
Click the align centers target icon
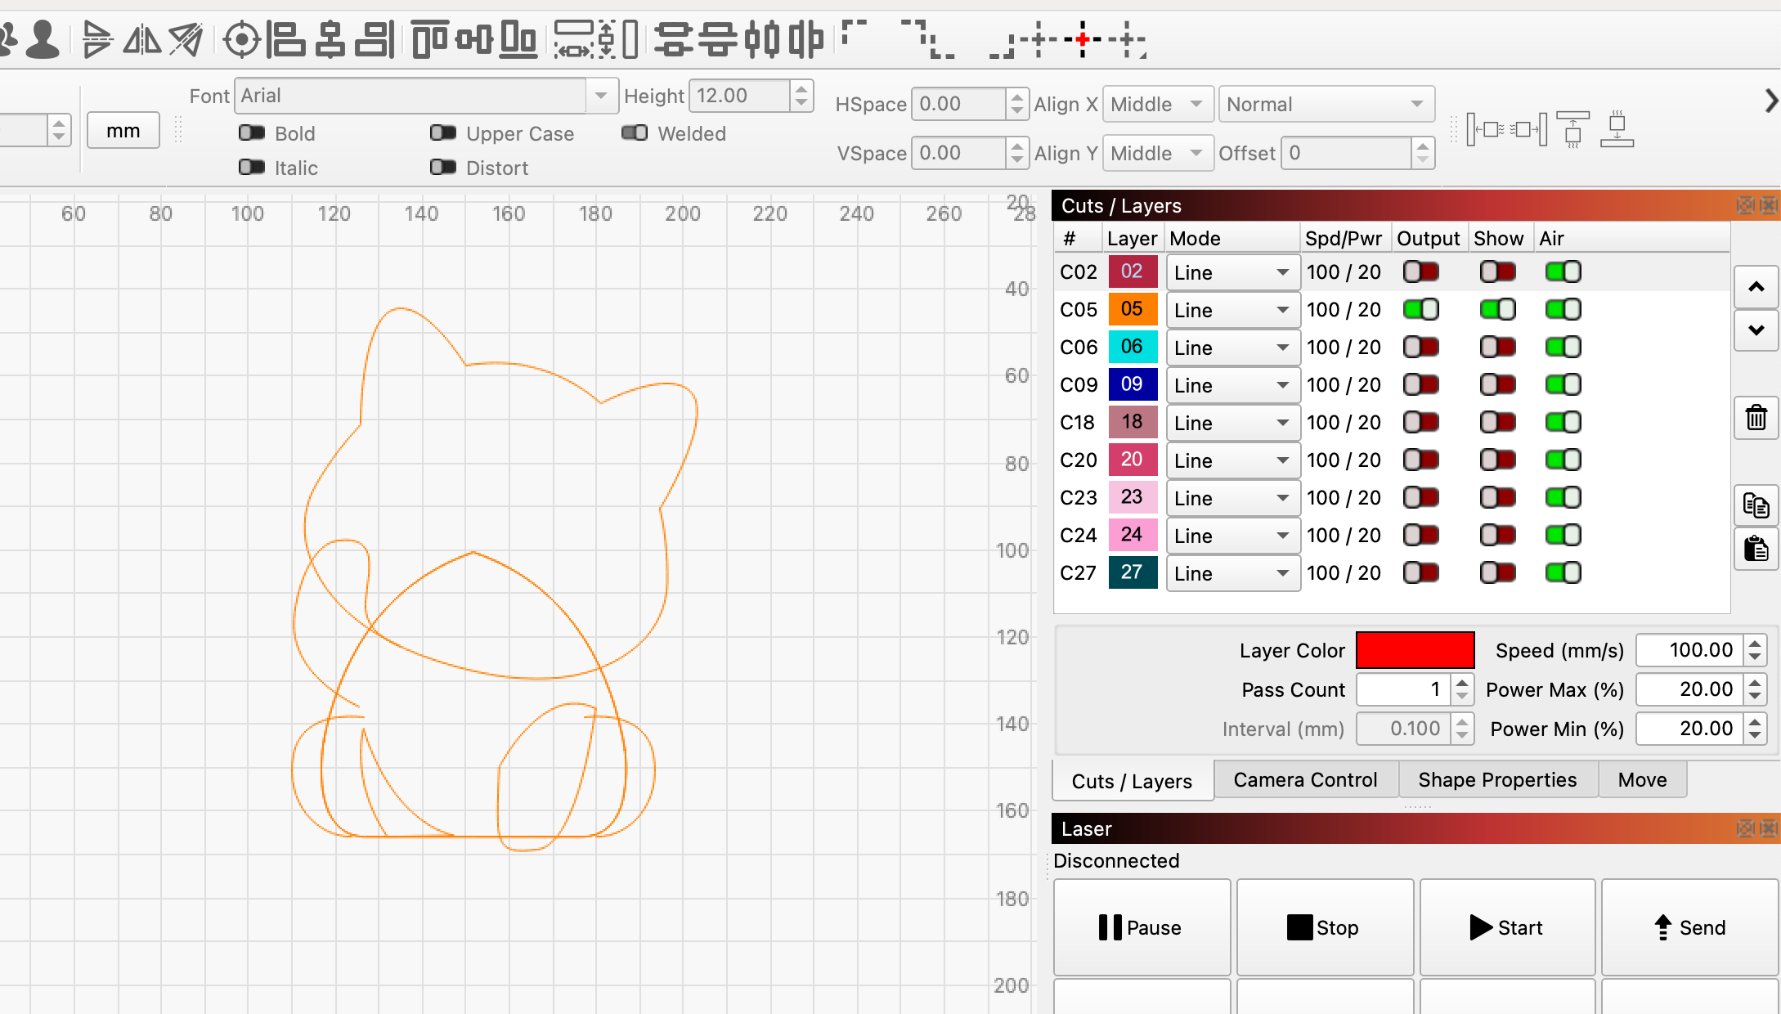[242, 39]
